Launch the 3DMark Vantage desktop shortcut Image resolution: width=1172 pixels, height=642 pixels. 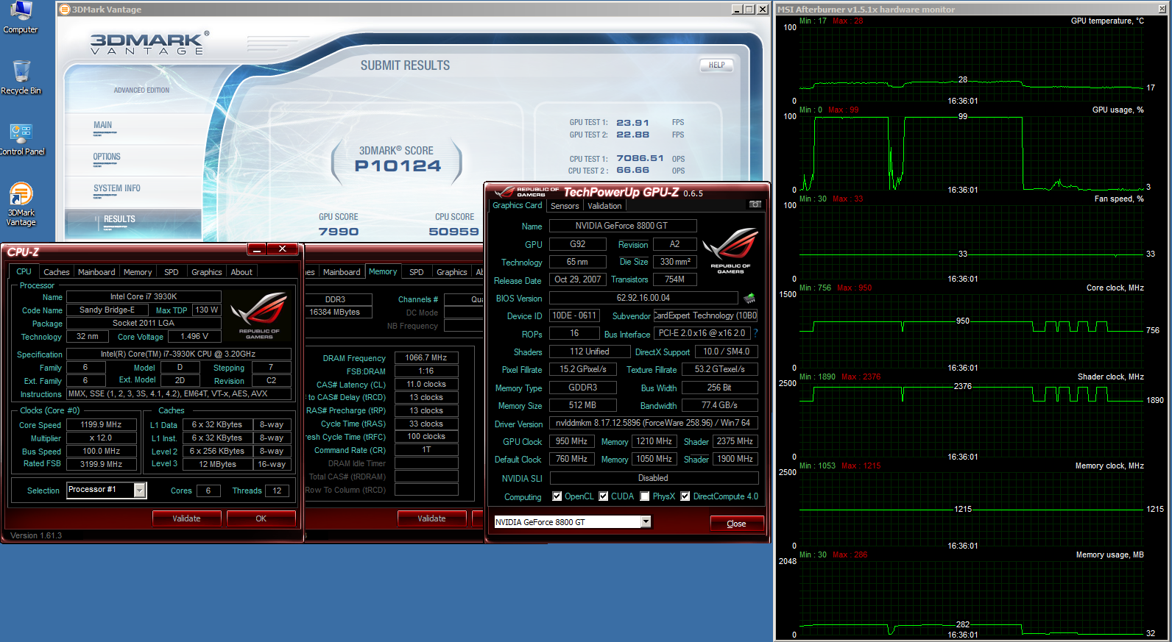pyautogui.click(x=21, y=204)
